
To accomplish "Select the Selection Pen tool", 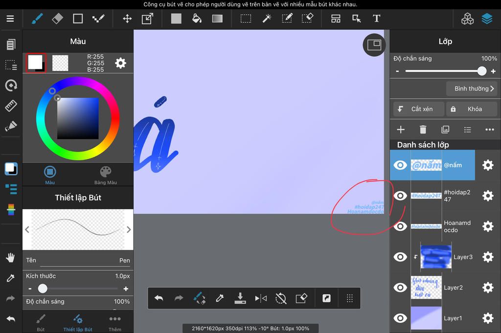I will pyautogui.click(x=287, y=19).
